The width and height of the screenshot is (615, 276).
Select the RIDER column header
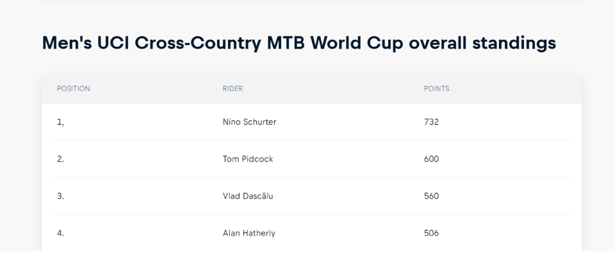[233, 88]
